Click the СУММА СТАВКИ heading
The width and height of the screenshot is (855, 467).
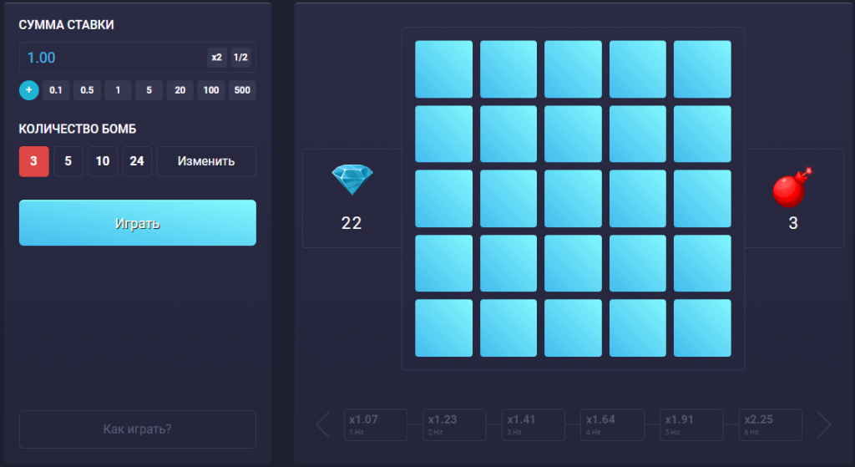point(67,25)
